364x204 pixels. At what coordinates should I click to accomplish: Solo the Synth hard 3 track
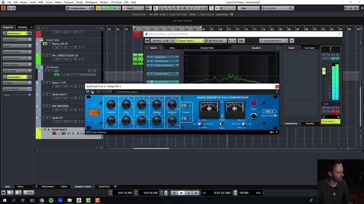(x=49, y=130)
